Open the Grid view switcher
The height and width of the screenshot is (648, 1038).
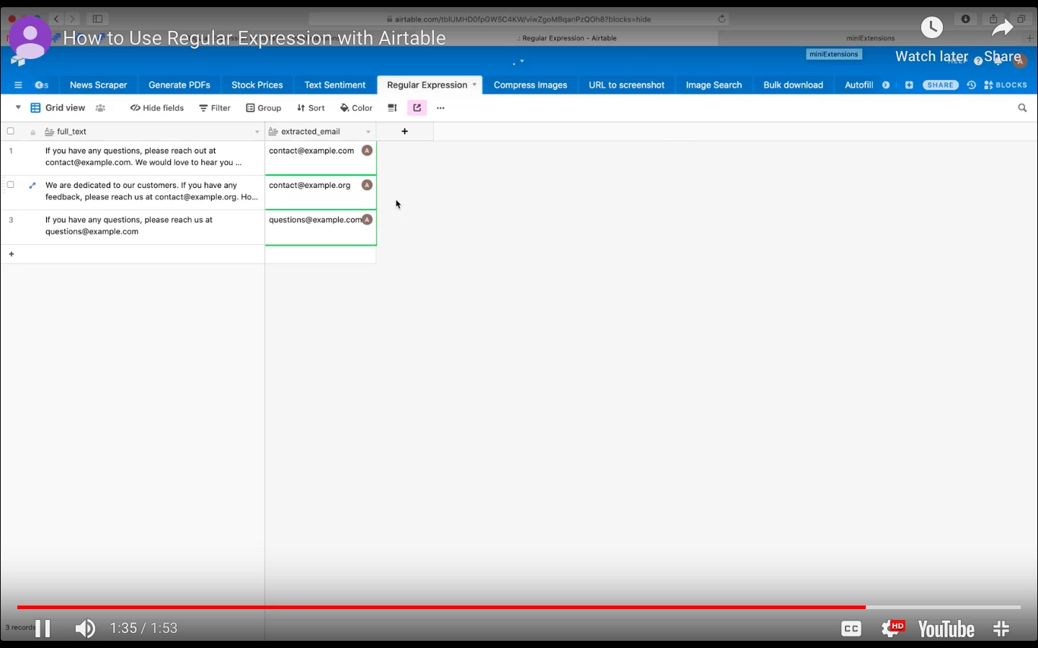(58, 108)
